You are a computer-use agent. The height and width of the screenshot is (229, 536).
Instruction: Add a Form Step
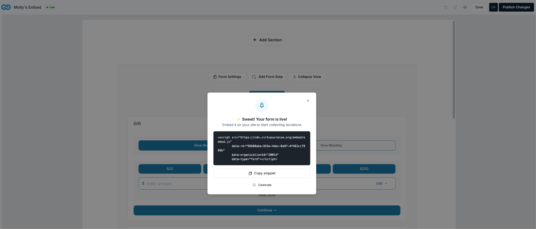pos(267,77)
